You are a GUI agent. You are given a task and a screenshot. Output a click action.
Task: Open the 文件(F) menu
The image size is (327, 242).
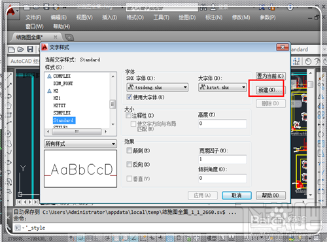tap(33, 18)
